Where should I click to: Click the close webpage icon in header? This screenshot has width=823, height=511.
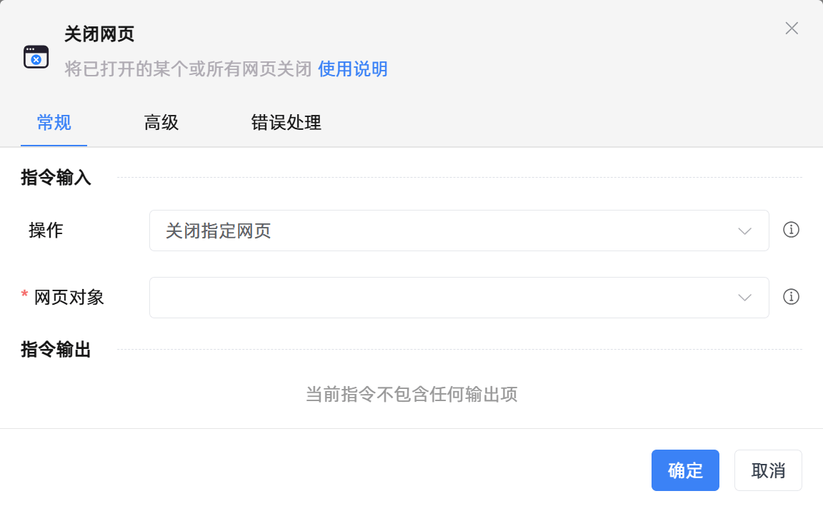pos(36,56)
